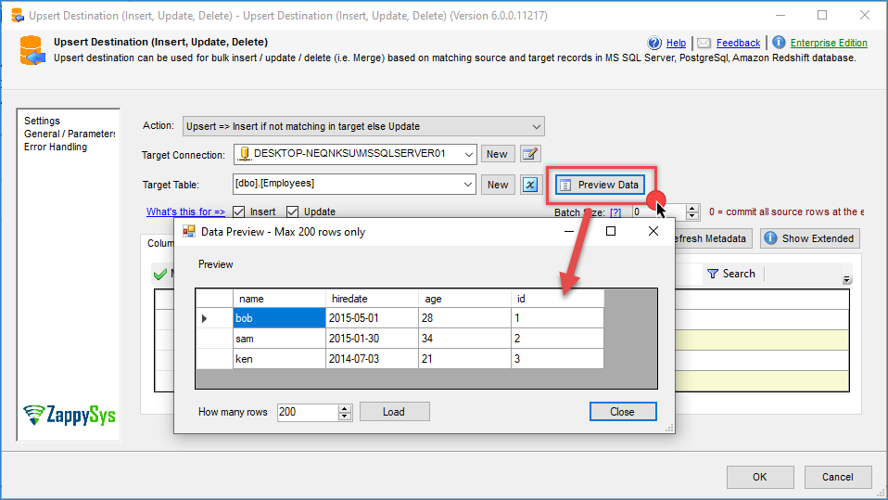888x500 pixels.
Task: Click the edit connection icon beside New
Action: (530, 154)
